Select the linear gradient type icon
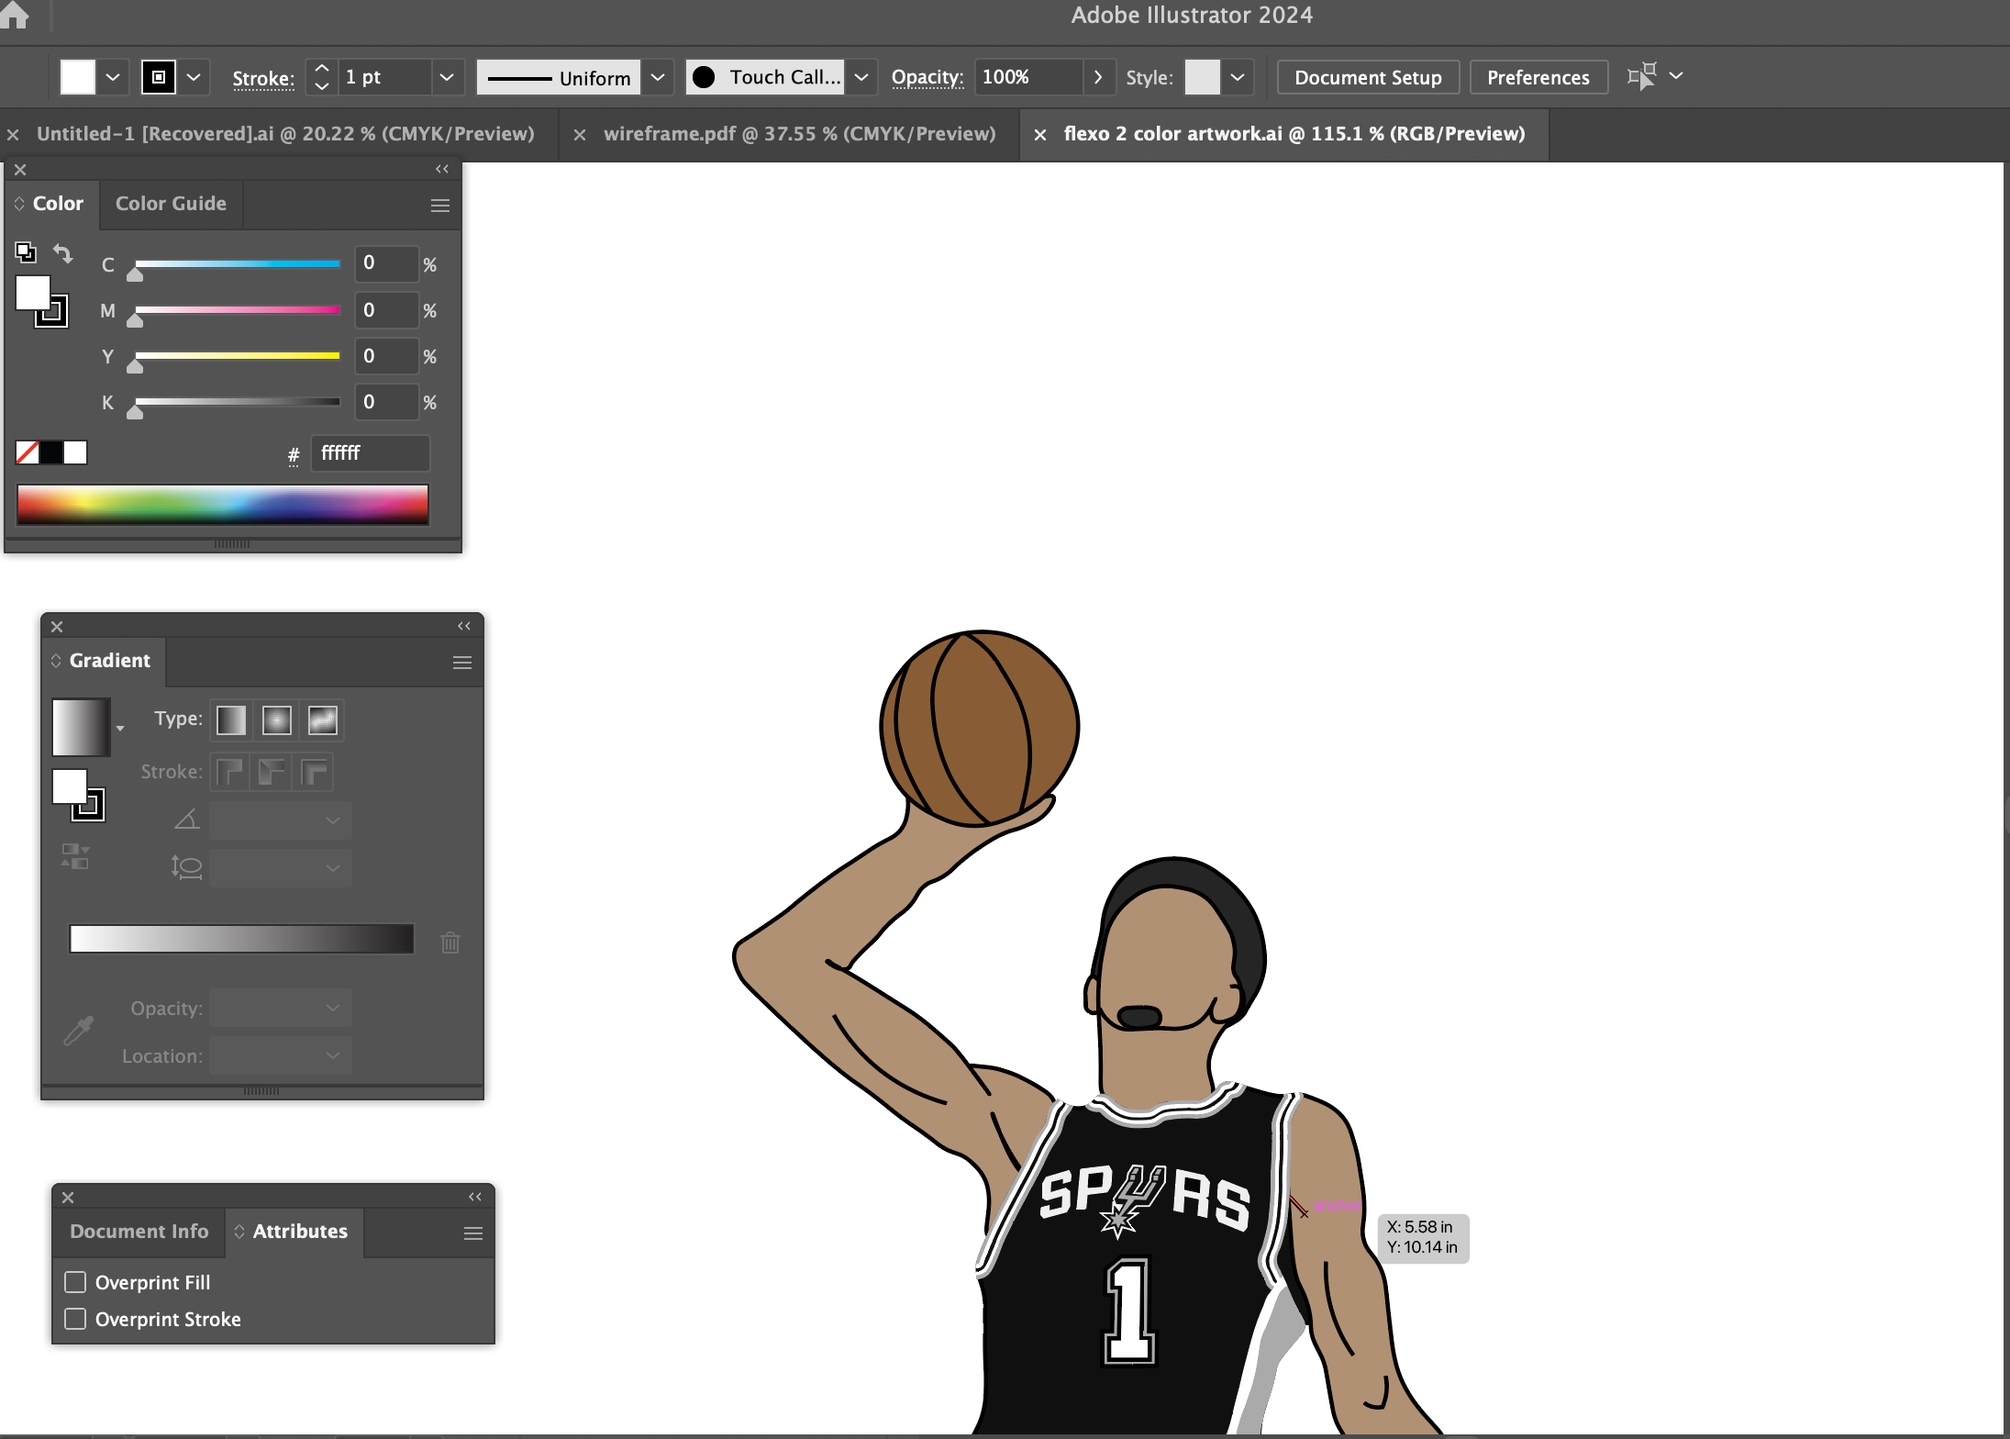This screenshot has width=2010, height=1439. pyautogui.click(x=230, y=720)
